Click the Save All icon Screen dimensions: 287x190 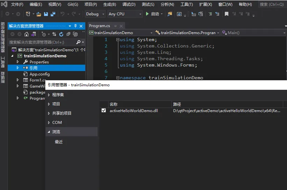click(53, 14)
